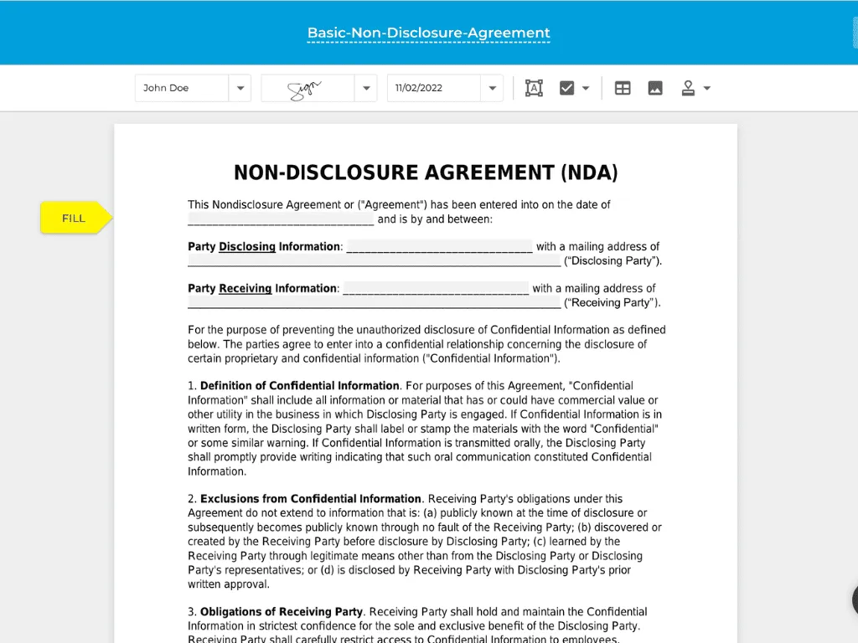Image resolution: width=858 pixels, height=643 pixels.
Task: Open the image insertion tool
Action: click(x=654, y=87)
